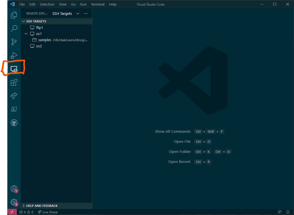The width and height of the screenshot is (294, 215).
Task: Open the Run and Debug view
Action: (14, 55)
